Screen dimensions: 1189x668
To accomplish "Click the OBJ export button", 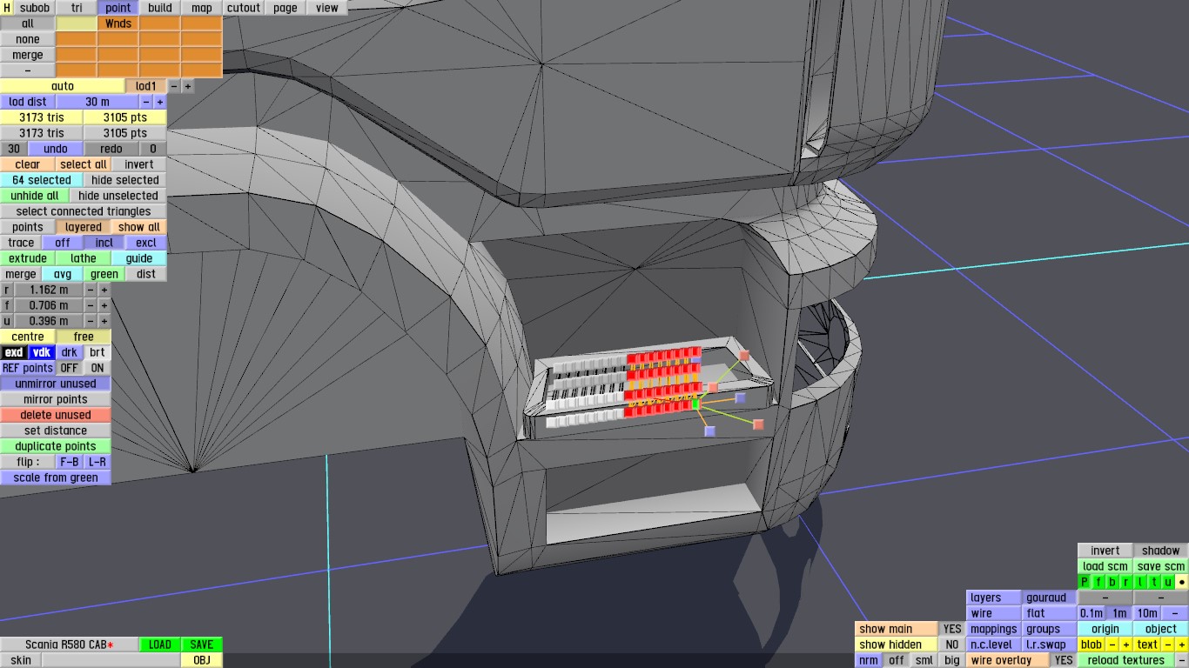I will (x=202, y=660).
